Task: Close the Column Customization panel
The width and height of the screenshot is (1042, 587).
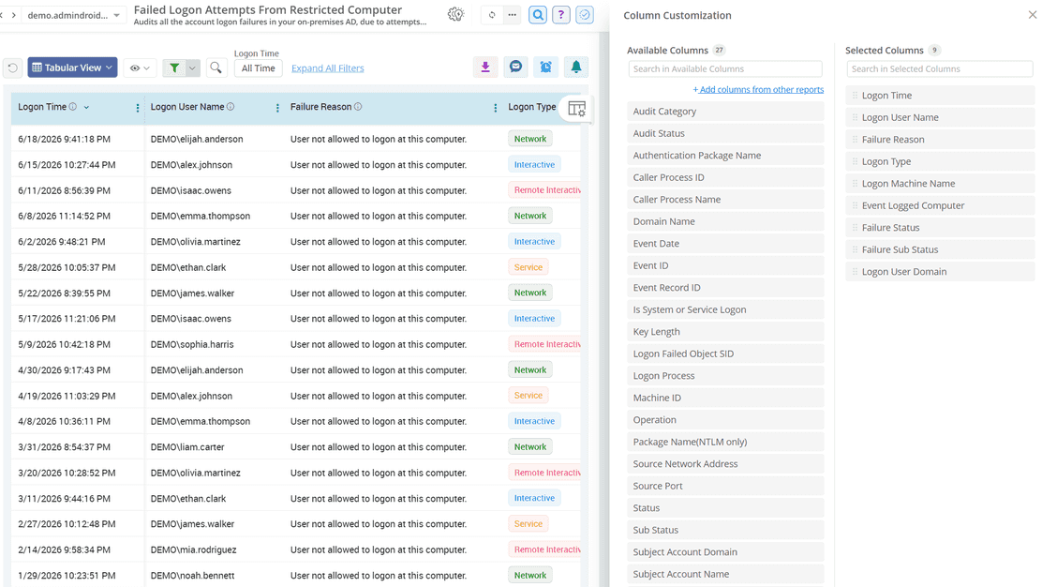Action: point(1032,15)
